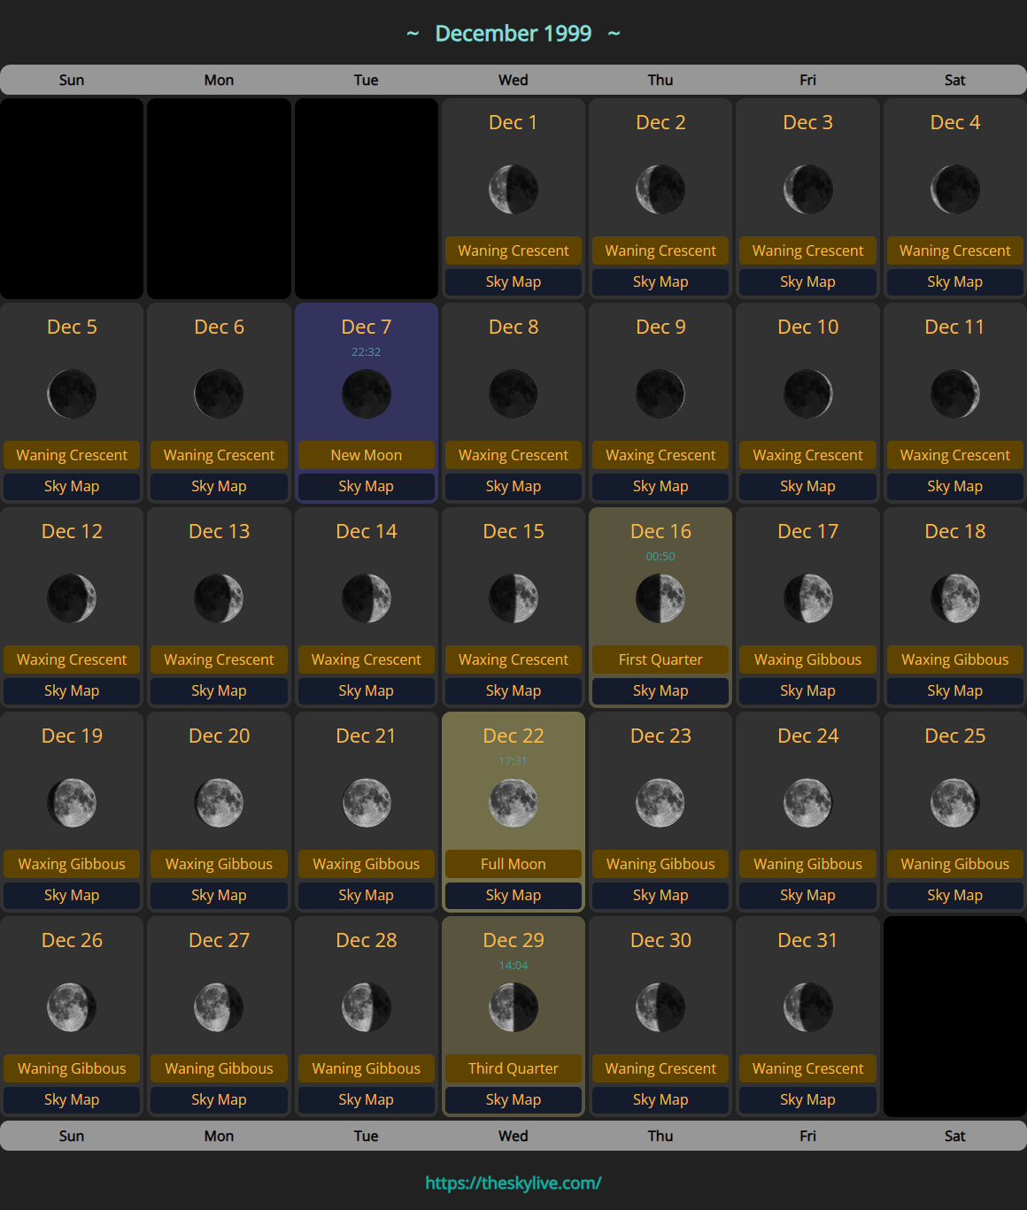Click the Full Moon image on Dec 22
The width and height of the screenshot is (1027, 1210).
(x=513, y=803)
